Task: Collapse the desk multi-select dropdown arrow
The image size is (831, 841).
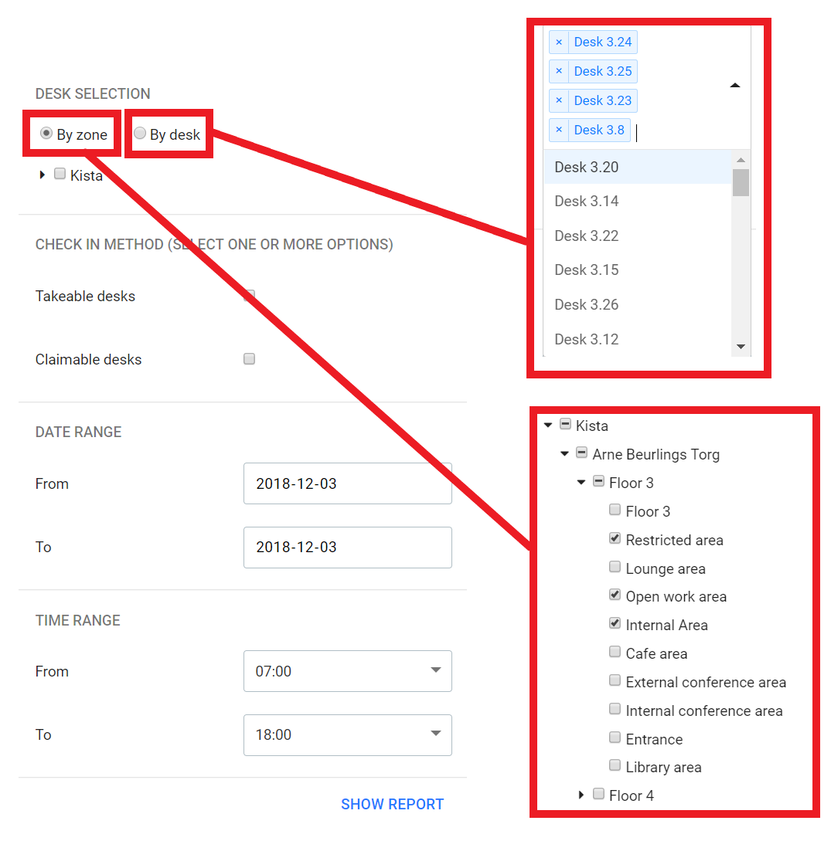Action: (x=735, y=85)
